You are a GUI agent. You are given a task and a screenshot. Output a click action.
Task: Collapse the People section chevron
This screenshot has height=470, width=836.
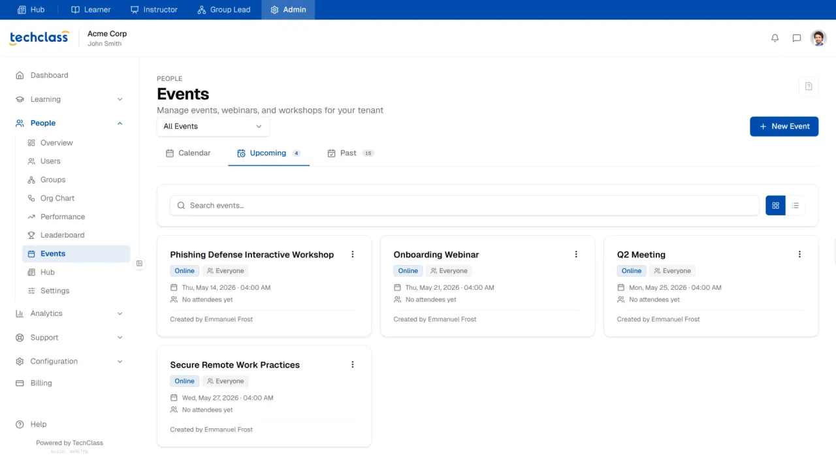tap(120, 123)
